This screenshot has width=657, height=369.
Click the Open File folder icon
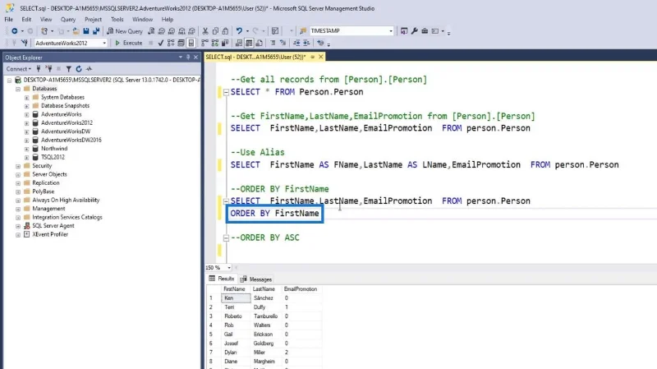76,31
